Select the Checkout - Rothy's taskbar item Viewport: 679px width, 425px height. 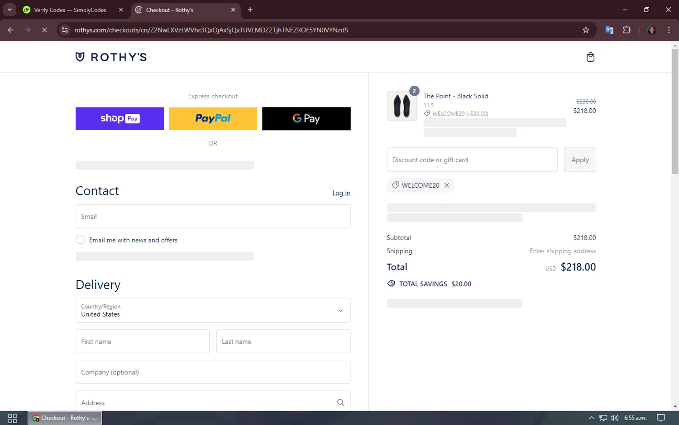click(65, 418)
